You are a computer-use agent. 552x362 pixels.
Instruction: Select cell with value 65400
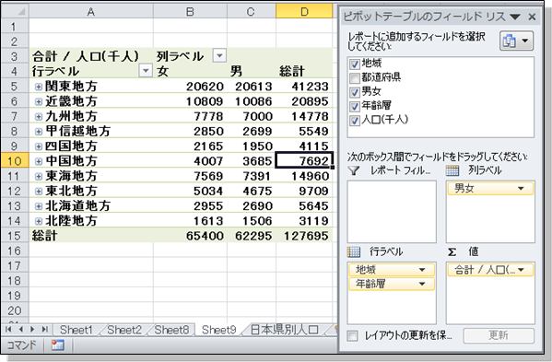point(190,236)
